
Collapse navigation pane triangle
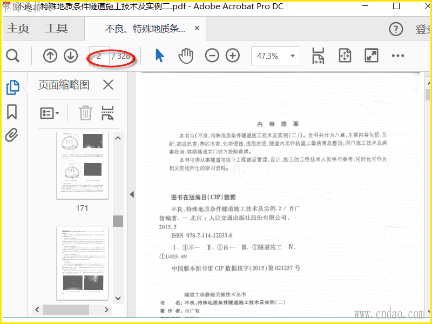tap(132, 194)
